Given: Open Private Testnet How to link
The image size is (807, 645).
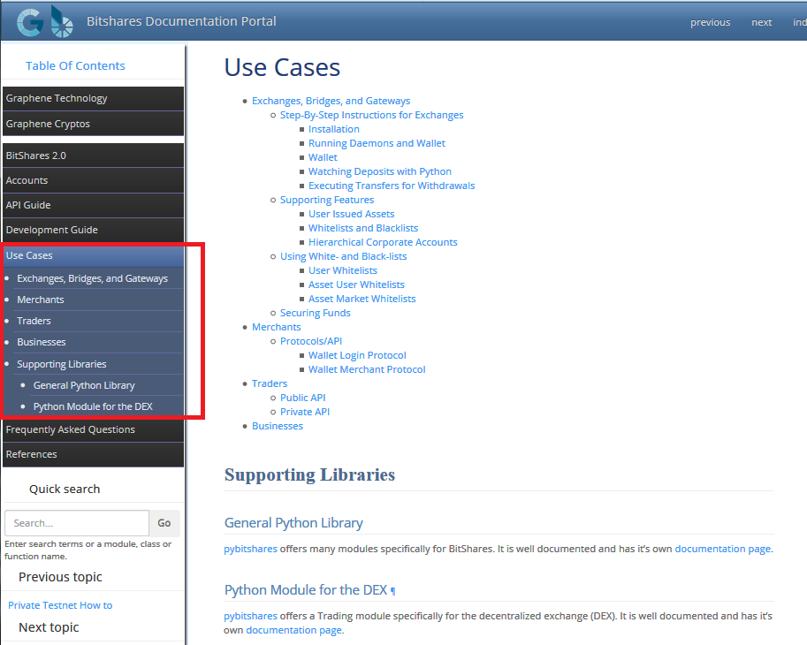Looking at the screenshot, I should pos(60,605).
